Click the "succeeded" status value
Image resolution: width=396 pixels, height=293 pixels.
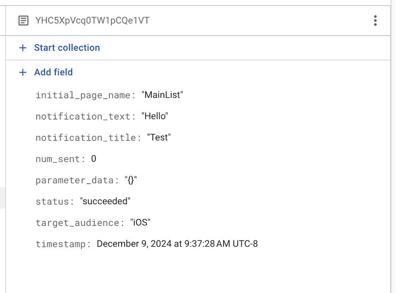[105, 202]
